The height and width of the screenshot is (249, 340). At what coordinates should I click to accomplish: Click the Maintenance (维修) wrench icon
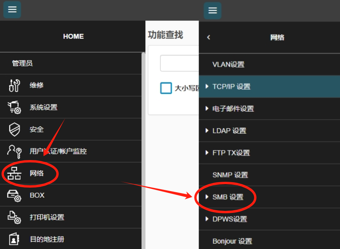click(14, 85)
